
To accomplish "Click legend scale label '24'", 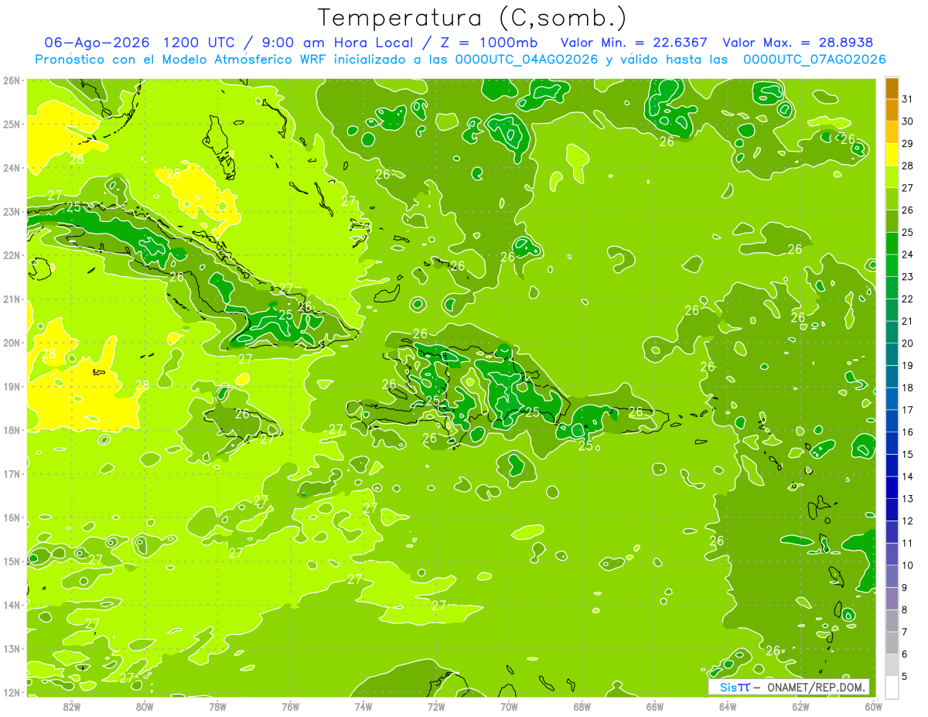I will click(907, 254).
